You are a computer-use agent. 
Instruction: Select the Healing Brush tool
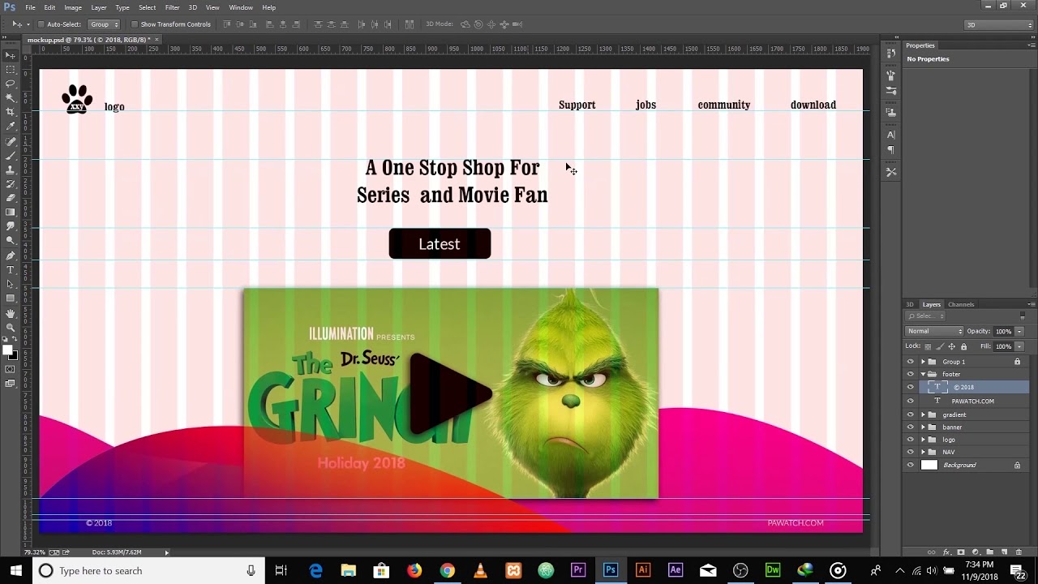10,141
